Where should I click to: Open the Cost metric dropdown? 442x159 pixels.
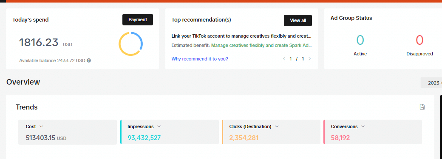pyautogui.click(x=41, y=126)
